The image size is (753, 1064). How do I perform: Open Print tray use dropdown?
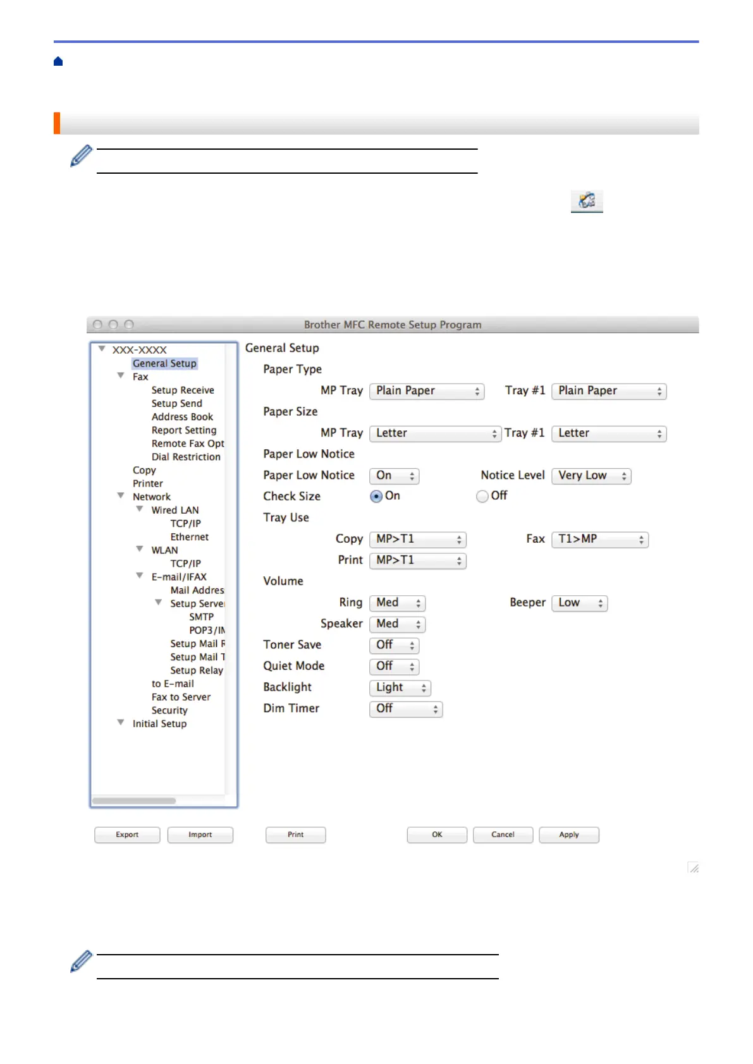tap(418, 560)
